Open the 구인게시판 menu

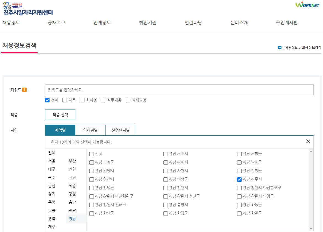pos(286,23)
